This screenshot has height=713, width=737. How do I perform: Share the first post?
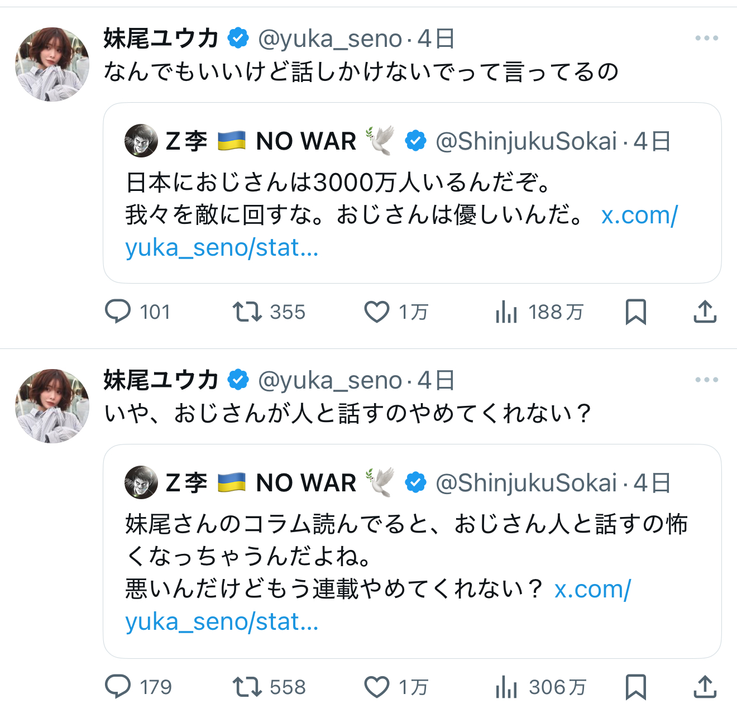[705, 312]
